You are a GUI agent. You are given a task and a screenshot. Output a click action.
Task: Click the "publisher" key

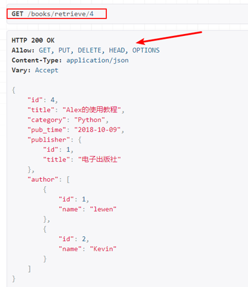pyautogui.click(x=48, y=140)
